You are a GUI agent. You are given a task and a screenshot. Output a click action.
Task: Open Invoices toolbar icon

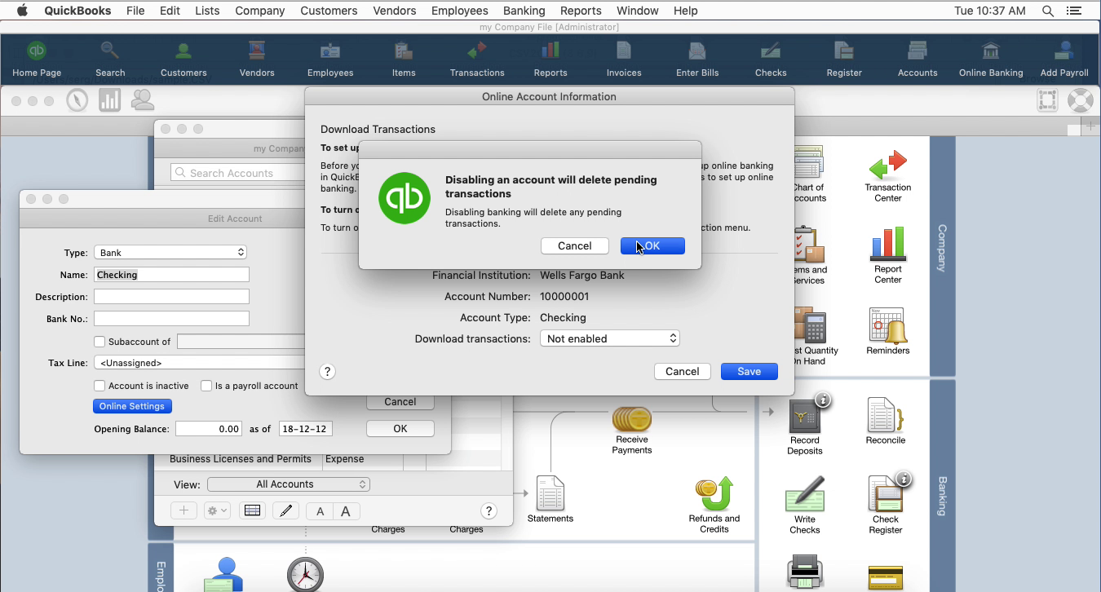[624, 60]
